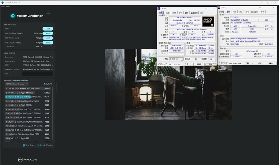This screenshot has height=165, width=279.
Task: Open 工具 dropdown arrow in CPU-Z processor window
Action: [192, 64]
